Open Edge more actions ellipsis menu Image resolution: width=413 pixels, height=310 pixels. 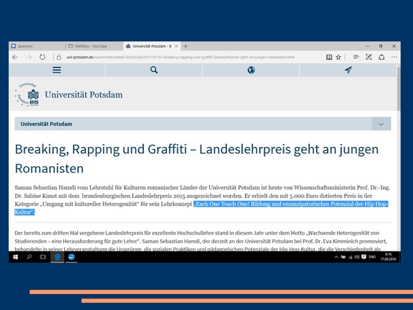click(x=394, y=57)
